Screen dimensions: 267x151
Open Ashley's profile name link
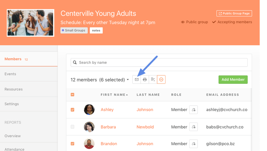(x=107, y=110)
